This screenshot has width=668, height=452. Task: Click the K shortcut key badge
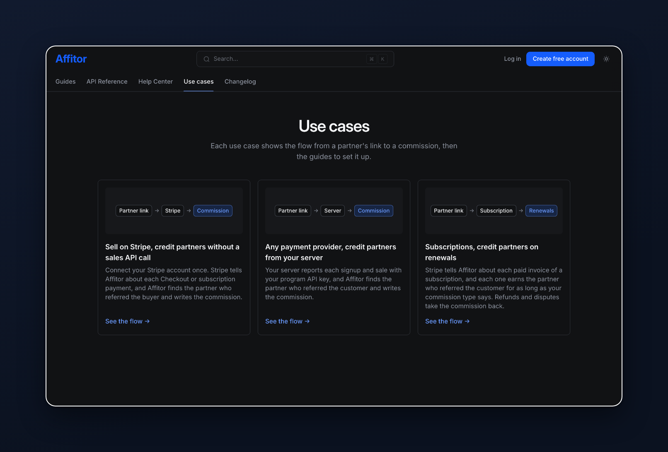(382, 59)
